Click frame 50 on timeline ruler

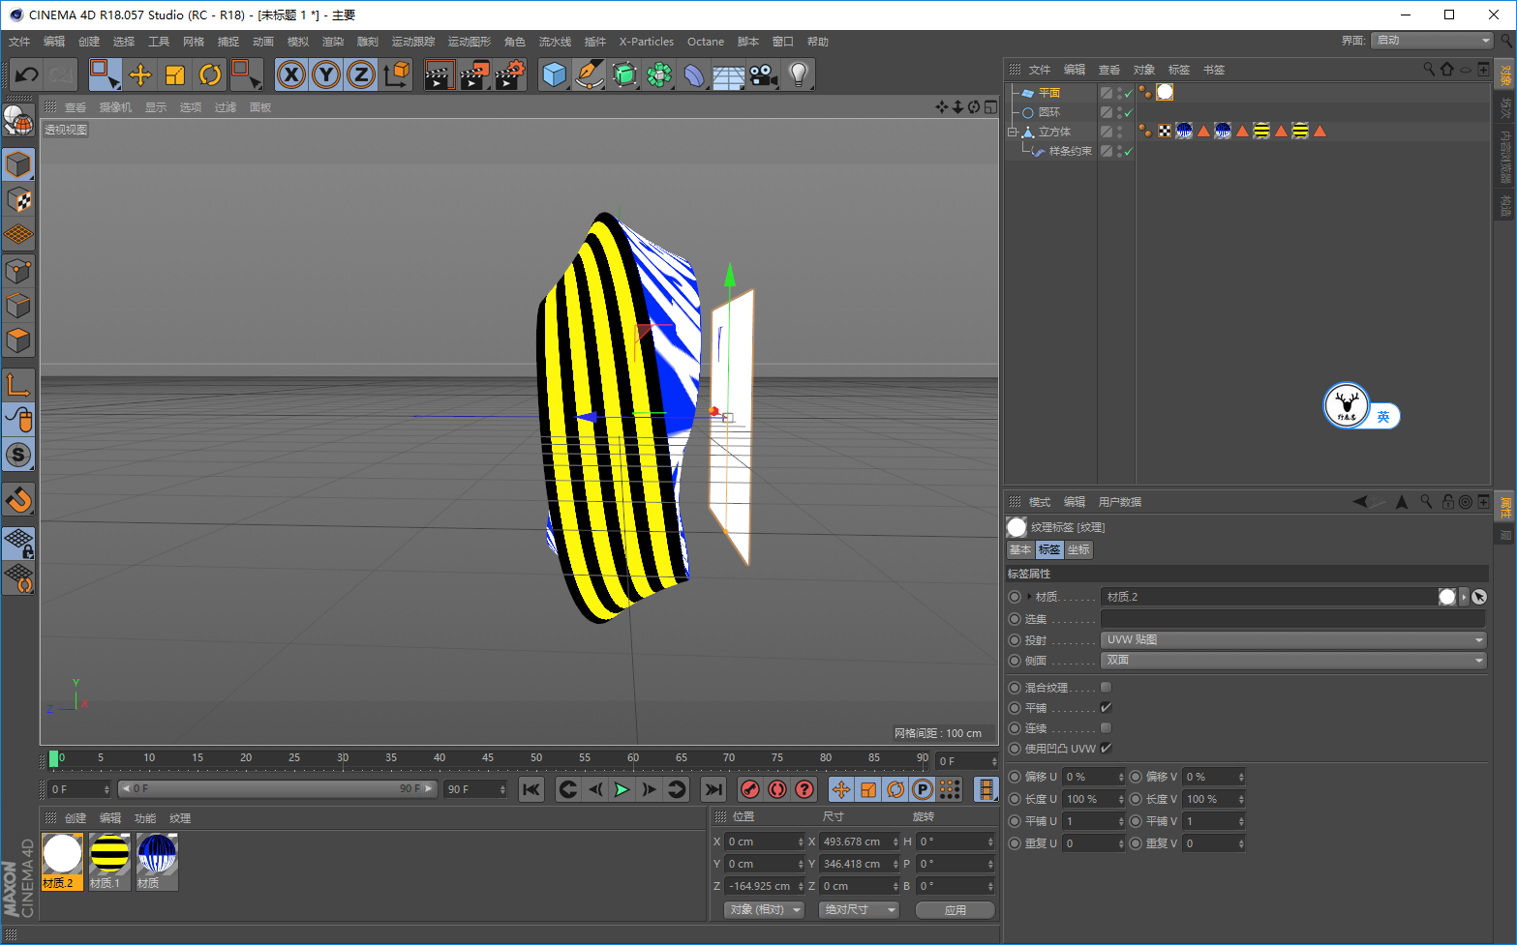(x=536, y=758)
